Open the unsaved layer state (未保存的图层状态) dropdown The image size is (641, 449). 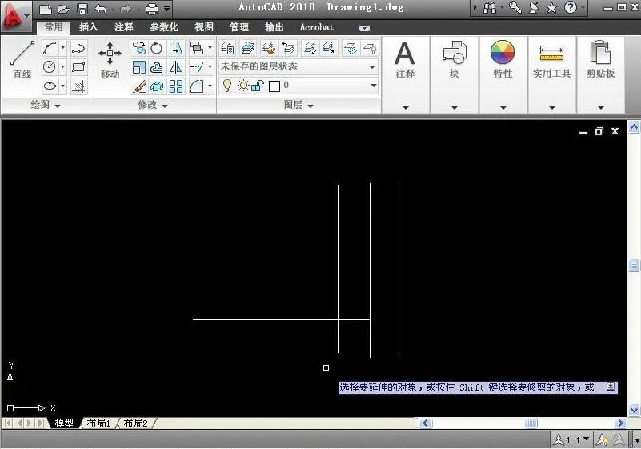pos(298,66)
